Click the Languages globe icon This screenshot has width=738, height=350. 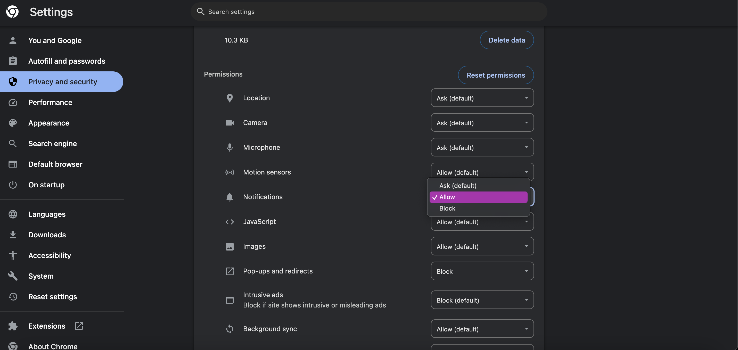click(x=13, y=214)
